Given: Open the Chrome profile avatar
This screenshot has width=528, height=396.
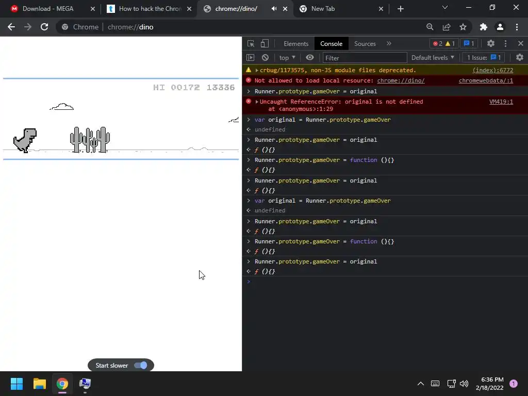Looking at the screenshot, I should 500,27.
